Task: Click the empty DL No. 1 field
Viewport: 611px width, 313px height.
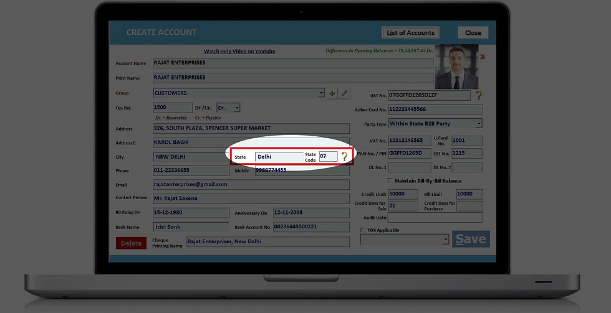Action: (410, 167)
